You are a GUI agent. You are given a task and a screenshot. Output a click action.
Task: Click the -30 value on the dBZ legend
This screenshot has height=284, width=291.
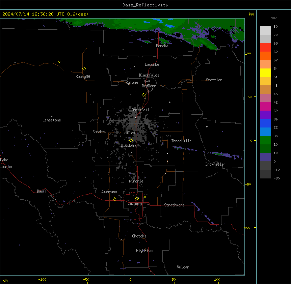pyautogui.click(x=276, y=178)
